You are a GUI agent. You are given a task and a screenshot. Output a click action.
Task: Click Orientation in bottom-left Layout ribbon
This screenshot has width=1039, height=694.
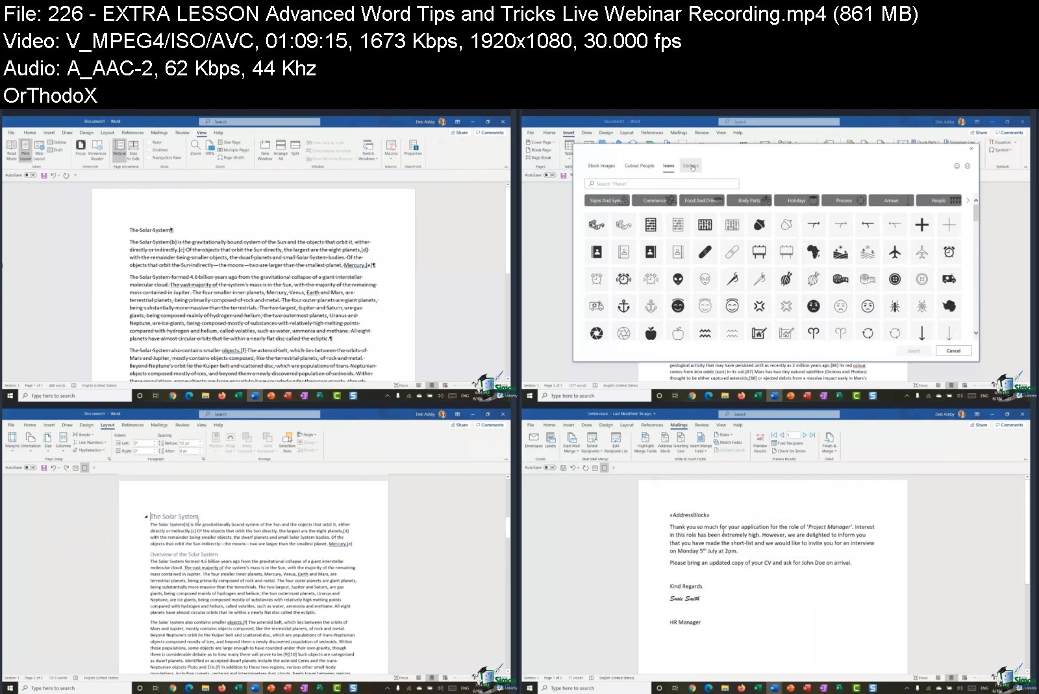[x=31, y=441]
